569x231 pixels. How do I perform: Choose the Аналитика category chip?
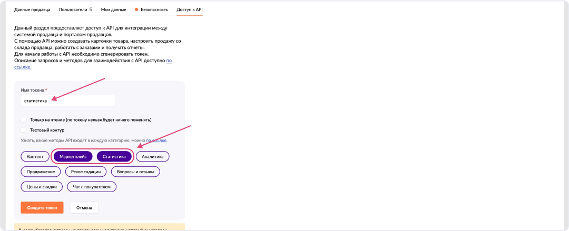(x=153, y=156)
